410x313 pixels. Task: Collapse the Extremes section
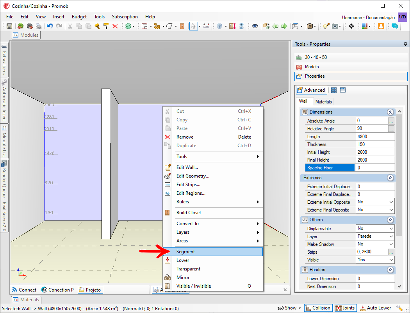(x=390, y=178)
